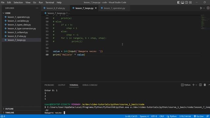Viewport: 210px width, 118px height.
Task: Select lesson_7_loops.py in explorer
Action: [21, 40]
